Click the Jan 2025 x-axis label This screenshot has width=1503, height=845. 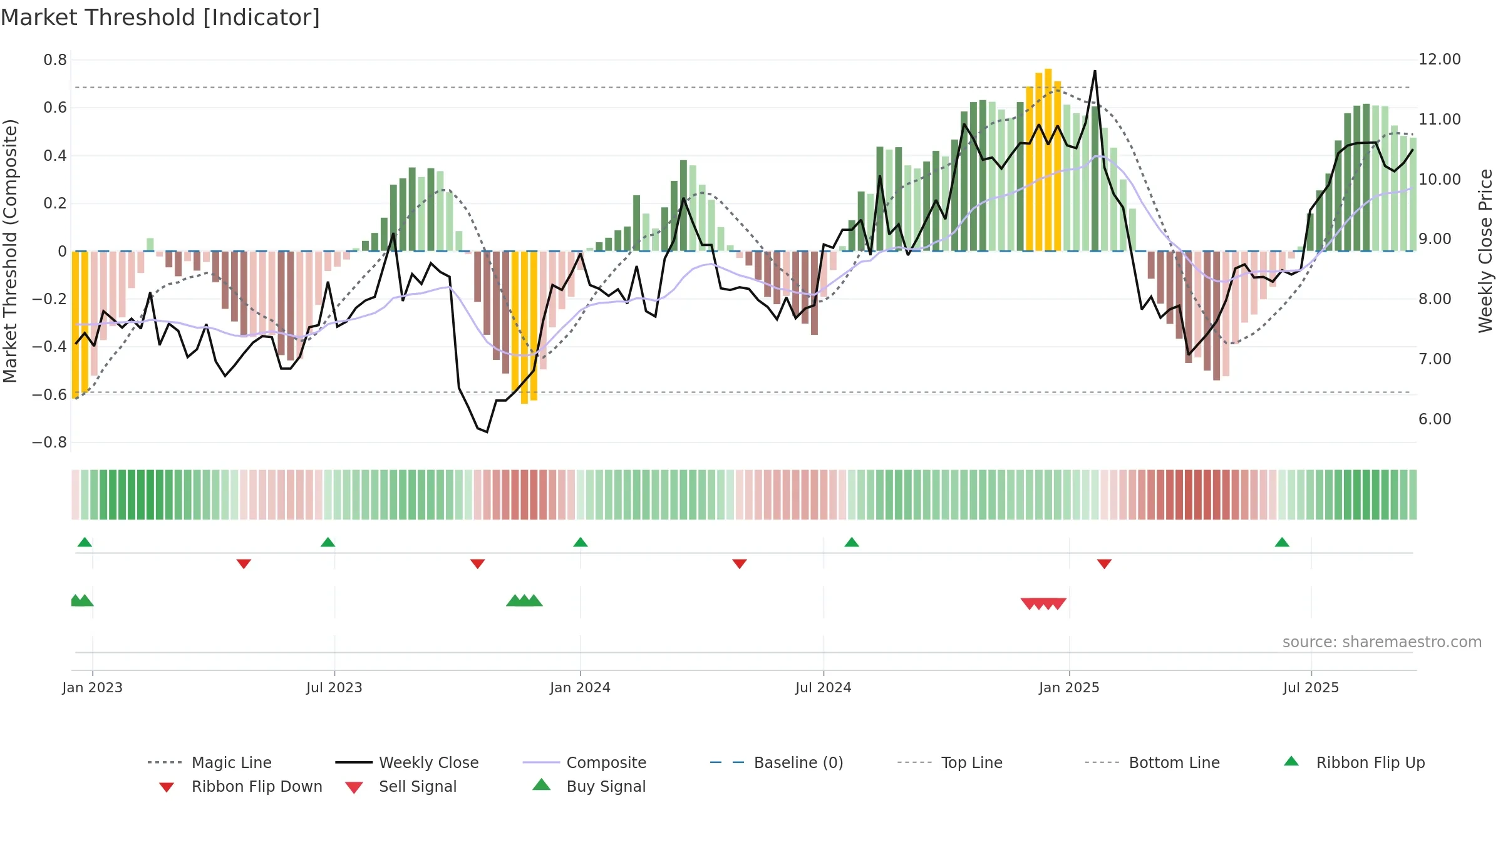1070,687
